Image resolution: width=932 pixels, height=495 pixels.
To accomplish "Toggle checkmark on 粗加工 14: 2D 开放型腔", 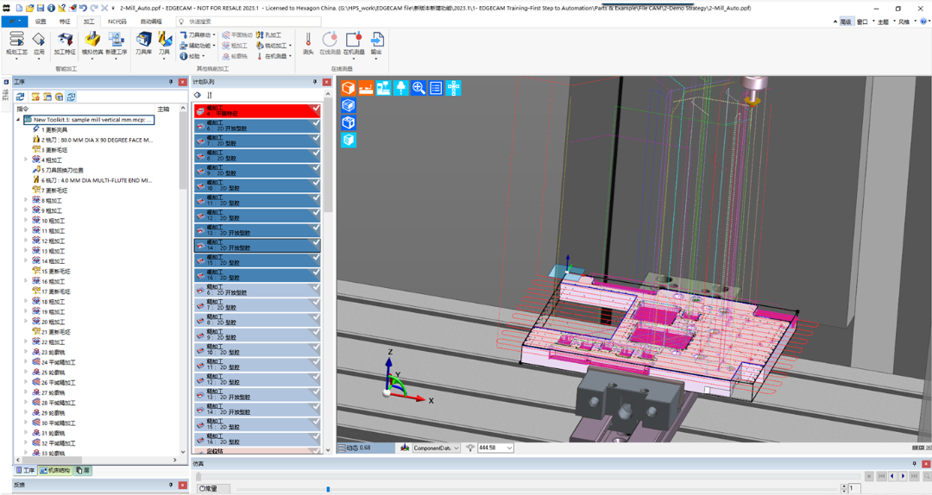I will tap(316, 243).
